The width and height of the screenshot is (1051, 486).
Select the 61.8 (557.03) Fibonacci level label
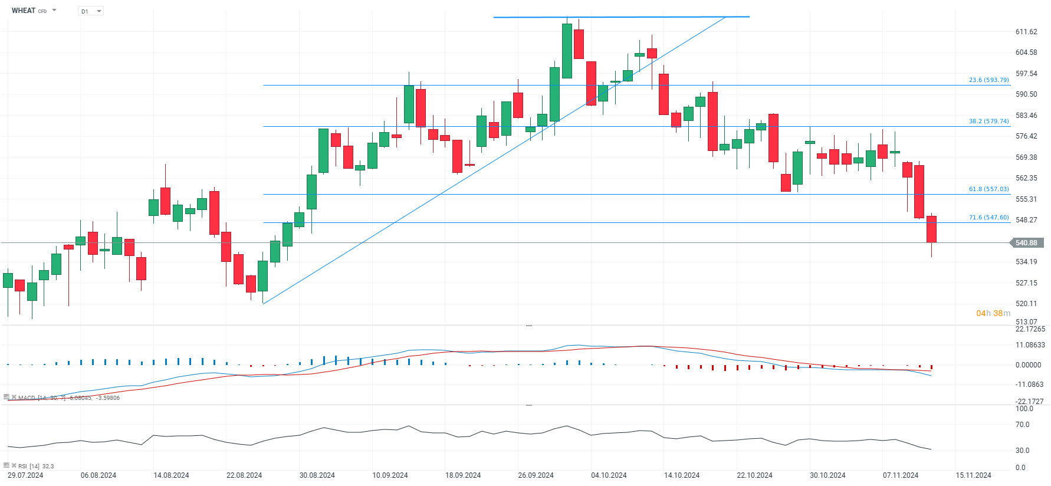988,189
